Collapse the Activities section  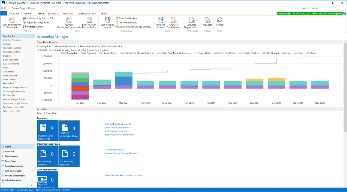point(341,109)
